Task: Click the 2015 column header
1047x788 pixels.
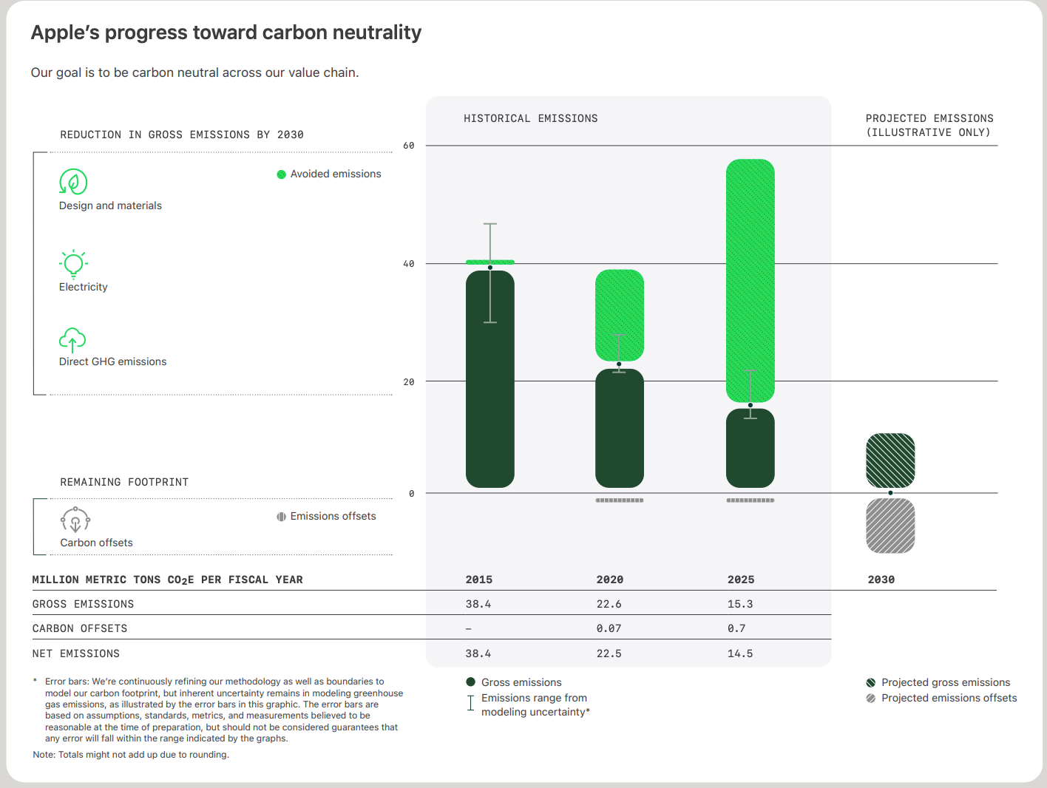Action: pos(479,580)
